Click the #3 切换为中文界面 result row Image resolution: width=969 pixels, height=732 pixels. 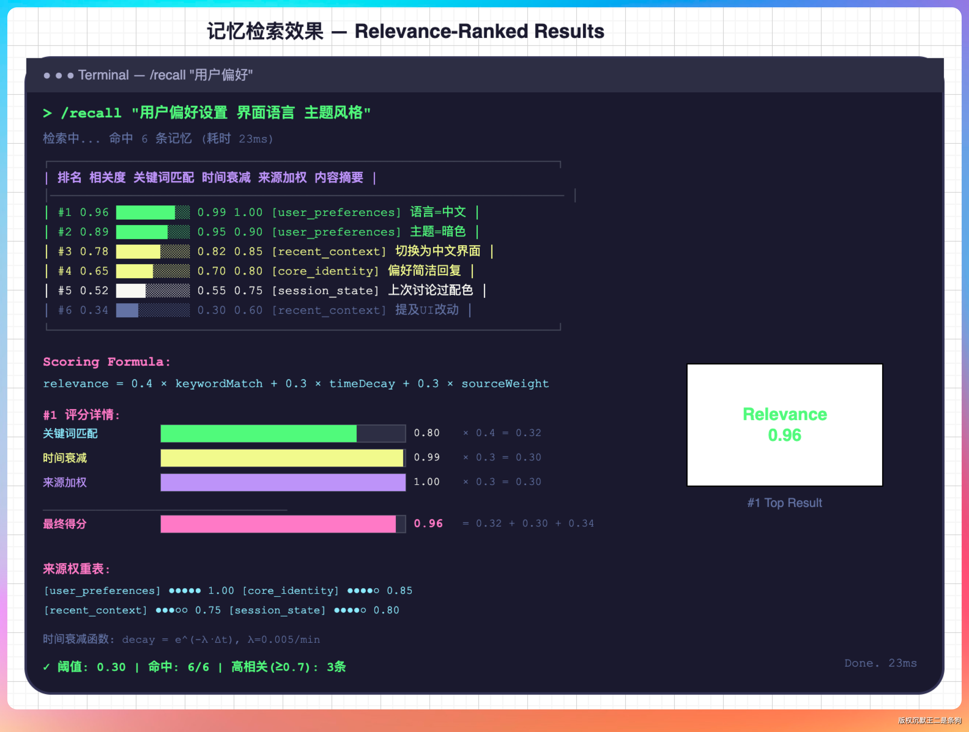pos(269,251)
